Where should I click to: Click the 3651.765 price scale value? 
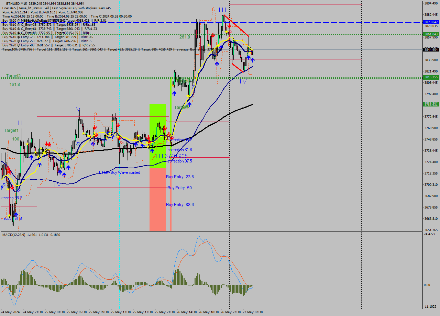pyautogui.click(x=431, y=230)
